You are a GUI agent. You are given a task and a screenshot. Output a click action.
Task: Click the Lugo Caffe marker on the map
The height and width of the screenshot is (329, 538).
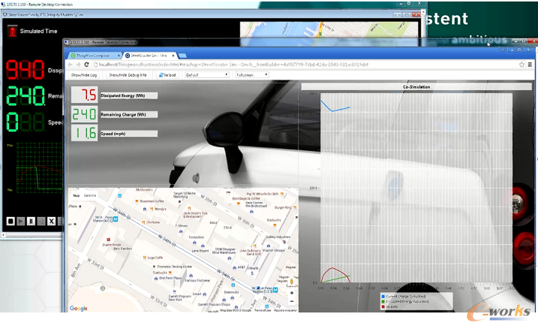(x=145, y=257)
